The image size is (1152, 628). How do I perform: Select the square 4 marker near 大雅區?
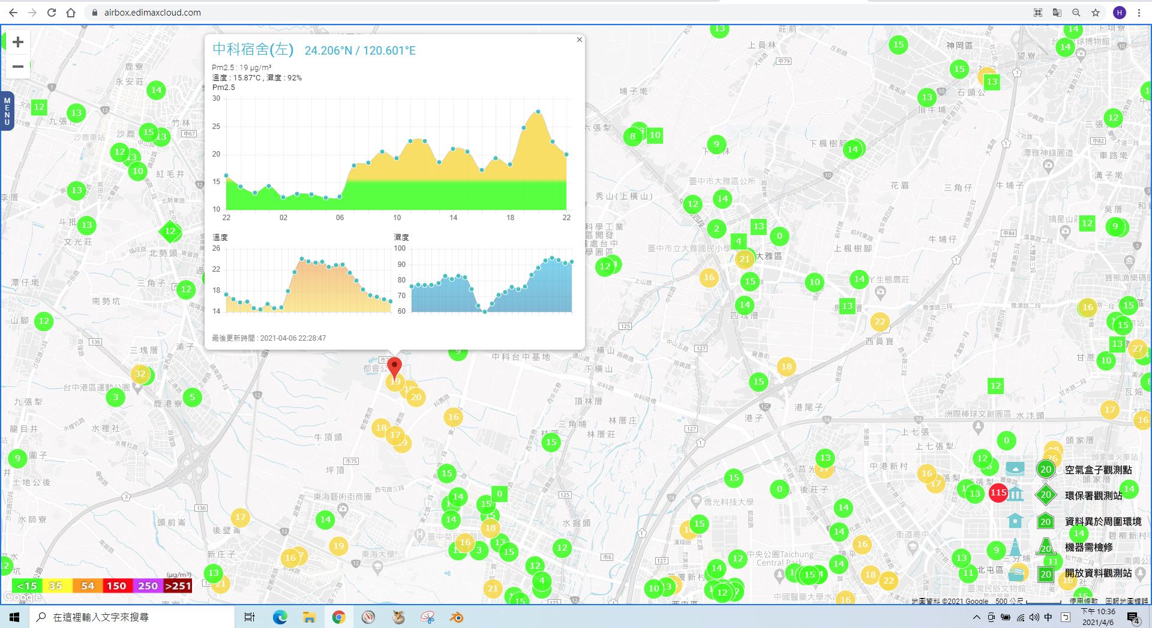pos(739,241)
